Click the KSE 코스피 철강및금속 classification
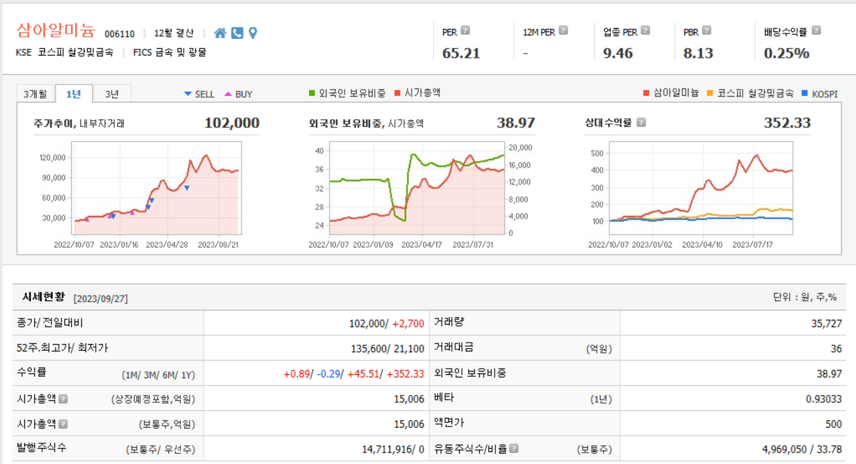856x464 pixels. pyautogui.click(x=64, y=52)
